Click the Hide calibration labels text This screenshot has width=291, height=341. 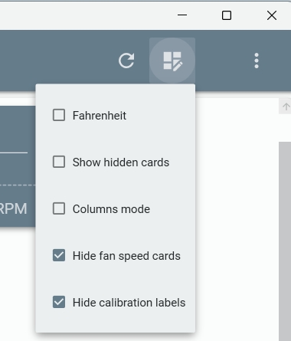(129, 303)
